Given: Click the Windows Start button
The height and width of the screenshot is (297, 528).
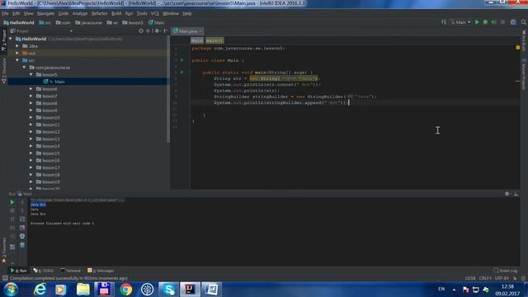Looking at the screenshot, I should (10, 290).
